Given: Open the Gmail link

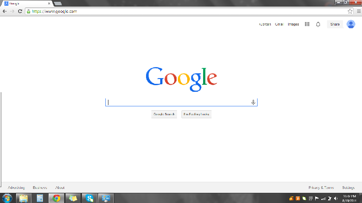Looking at the screenshot, I should (x=279, y=24).
